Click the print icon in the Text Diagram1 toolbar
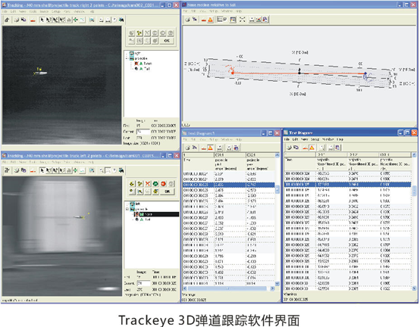The width and height of the screenshot is (420, 327). click(x=188, y=148)
